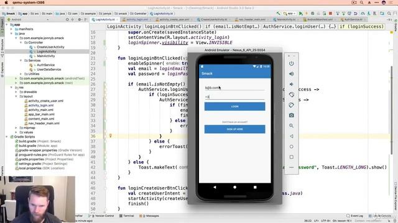Tap the LOGIN button in the emulator

[x=235, y=107]
